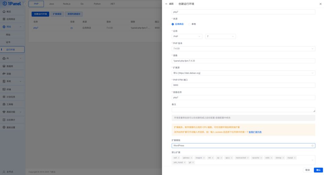Expand the 系统 sidebar group
The image size is (324, 175).
click(21, 81)
